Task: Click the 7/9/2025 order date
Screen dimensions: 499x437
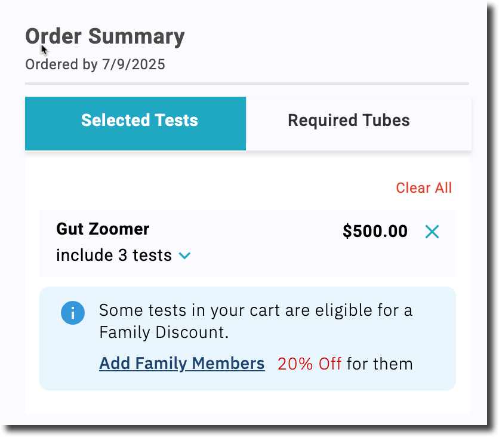Action: point(133,64)
